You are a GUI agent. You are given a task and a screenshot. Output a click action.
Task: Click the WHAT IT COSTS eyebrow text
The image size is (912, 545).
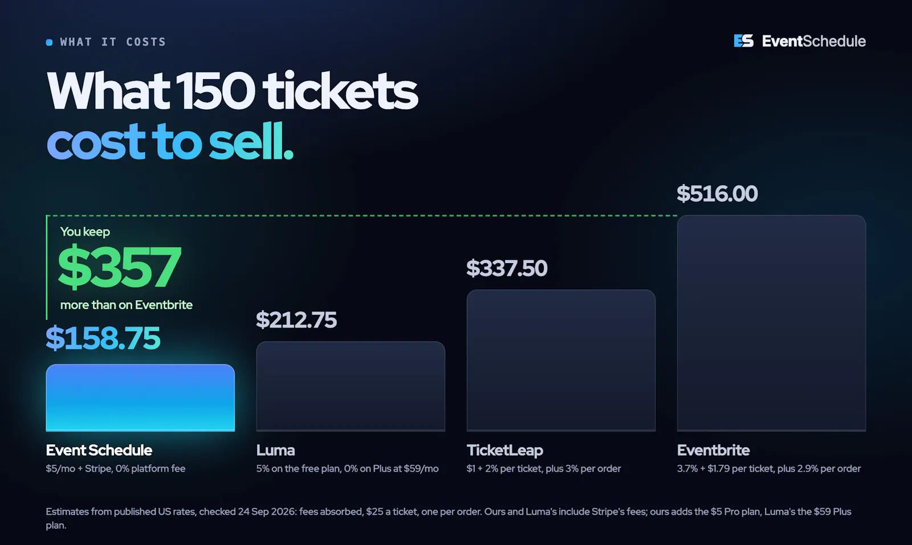pos(113,42)
